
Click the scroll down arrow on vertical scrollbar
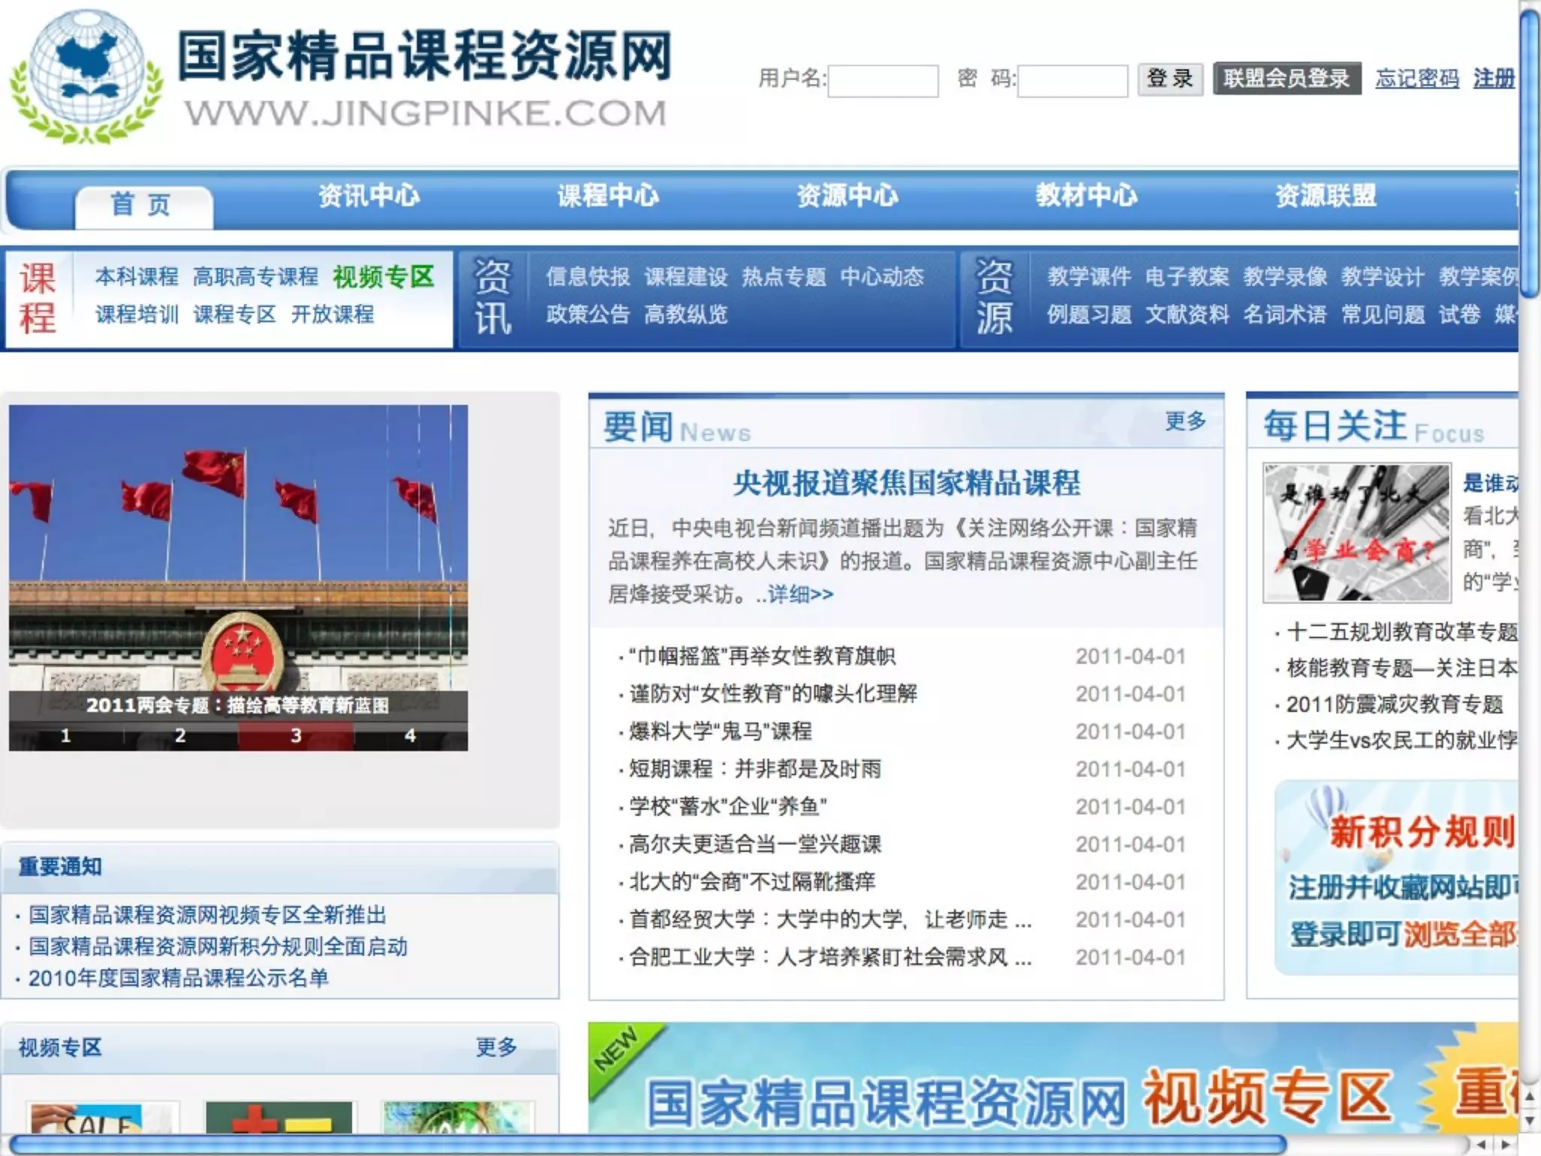tap(1529, 1120)
